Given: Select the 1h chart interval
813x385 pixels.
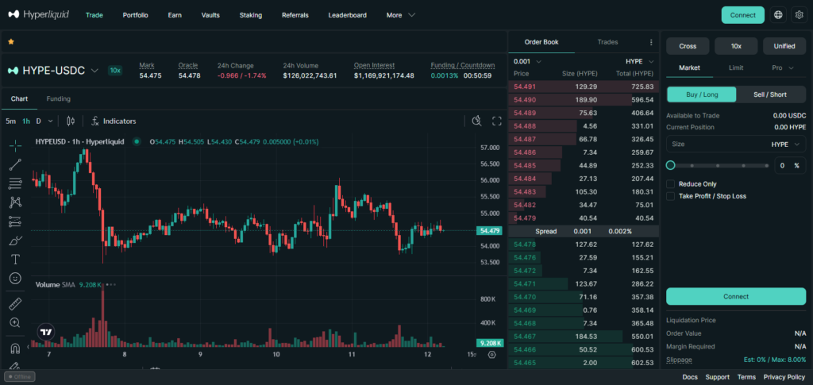Looking at the screenshot, I should coord(26,121).
